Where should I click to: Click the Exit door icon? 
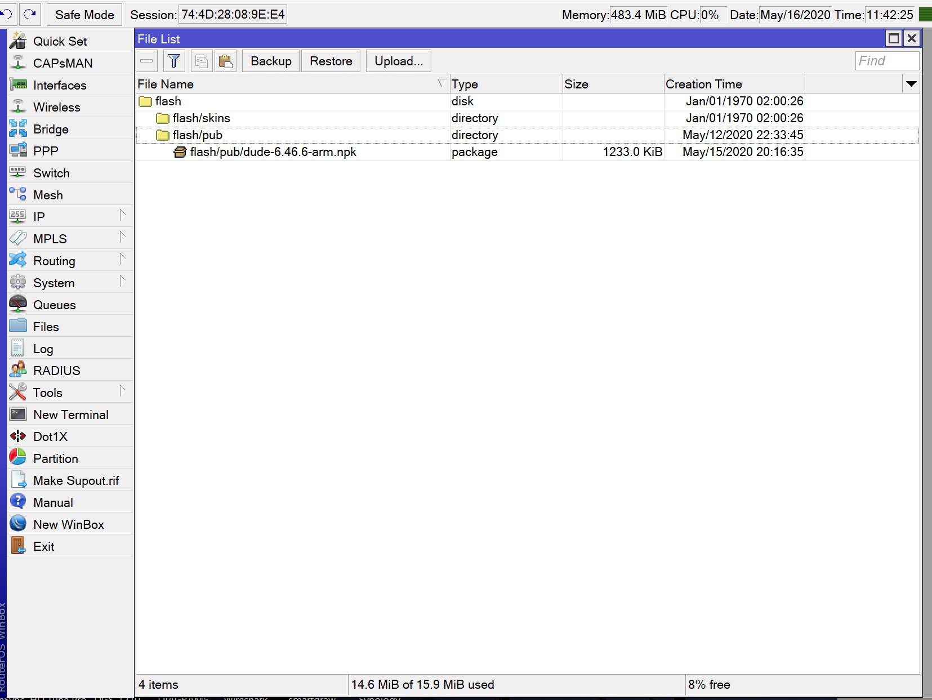tap(18, 546)
